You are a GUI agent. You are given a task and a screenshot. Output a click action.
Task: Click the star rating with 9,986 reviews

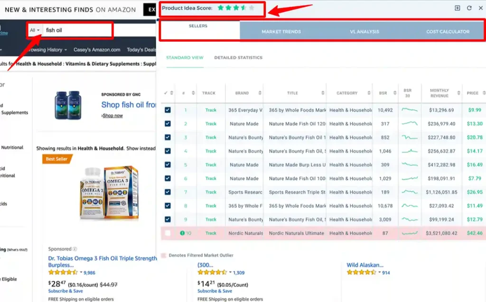coord(63,273)
